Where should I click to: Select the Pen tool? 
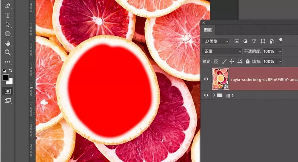click(8, 6)
